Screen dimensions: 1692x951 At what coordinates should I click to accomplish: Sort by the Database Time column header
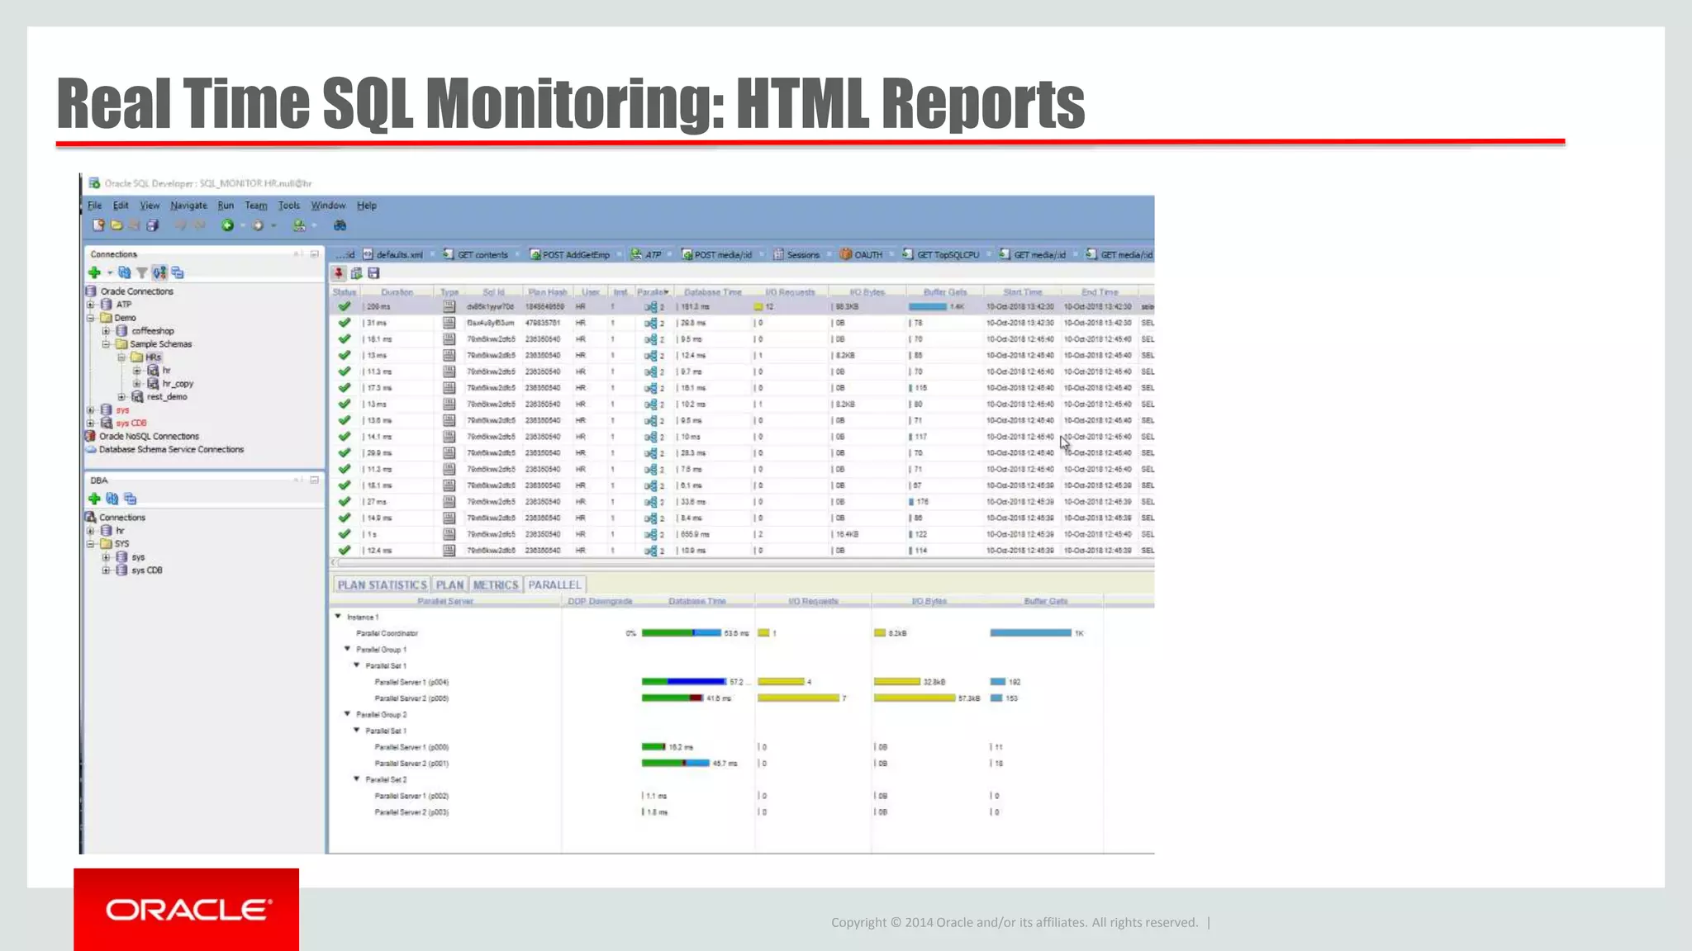tap(712, 292)
